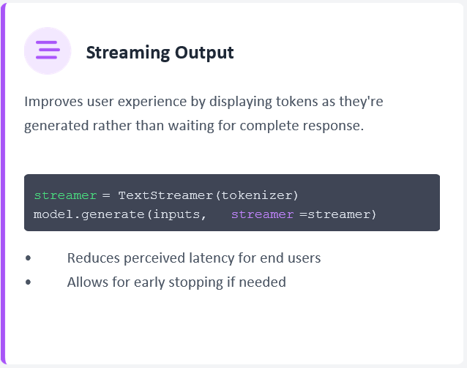Click the second bullet point marker
467x368 pixels.
[x=28, y=282]
